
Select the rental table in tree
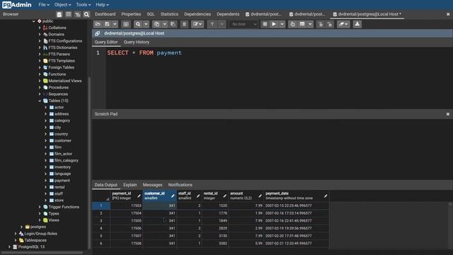59,187
